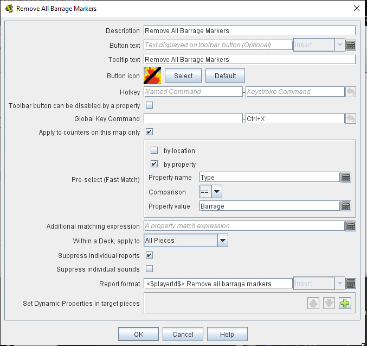Click into the Description text field
Viewport: 367px width, 346px height.
(249, 31)
